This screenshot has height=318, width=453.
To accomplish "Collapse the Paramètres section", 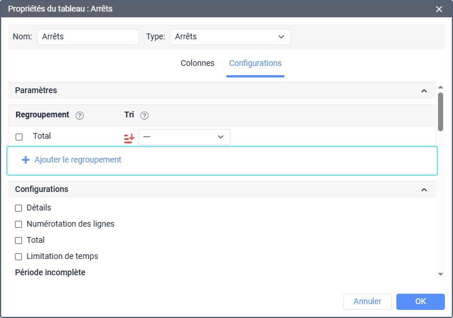I will coord(424,91).
